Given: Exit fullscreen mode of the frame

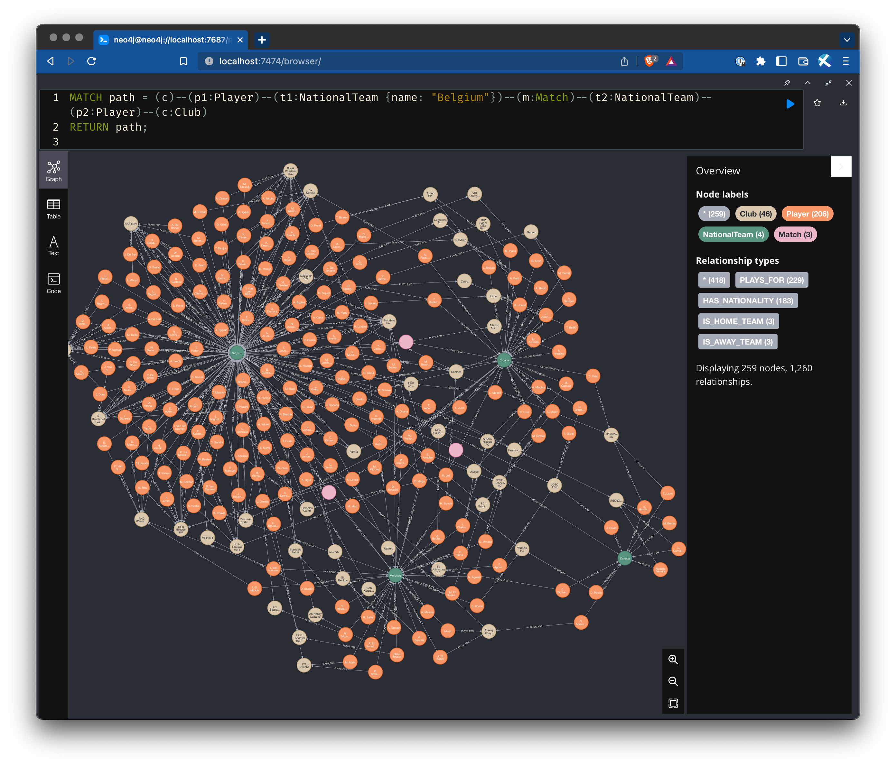Looking at the screenshot, I should [828, 83].
